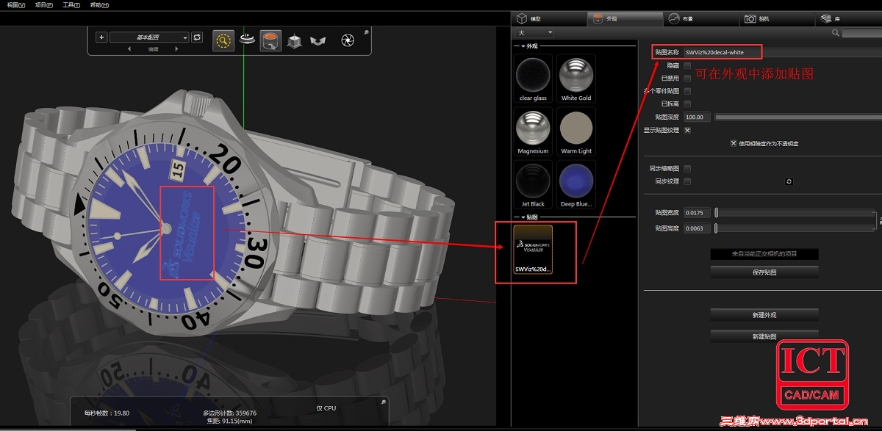Toggle the 已拆离 checkbox

coord(687,104)
